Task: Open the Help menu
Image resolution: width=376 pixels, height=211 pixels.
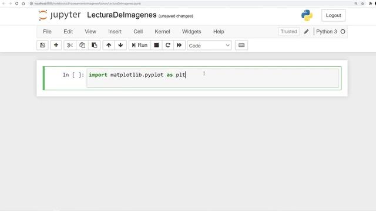Action: [219, 32]
